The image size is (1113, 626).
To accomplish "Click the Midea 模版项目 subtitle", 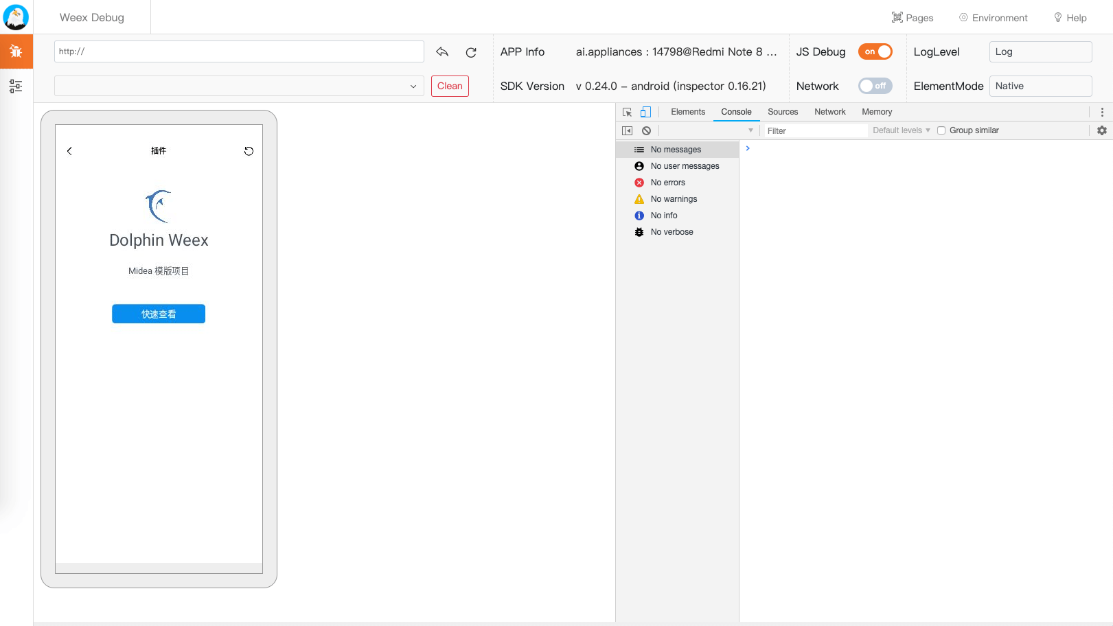I will pos(159,271).
